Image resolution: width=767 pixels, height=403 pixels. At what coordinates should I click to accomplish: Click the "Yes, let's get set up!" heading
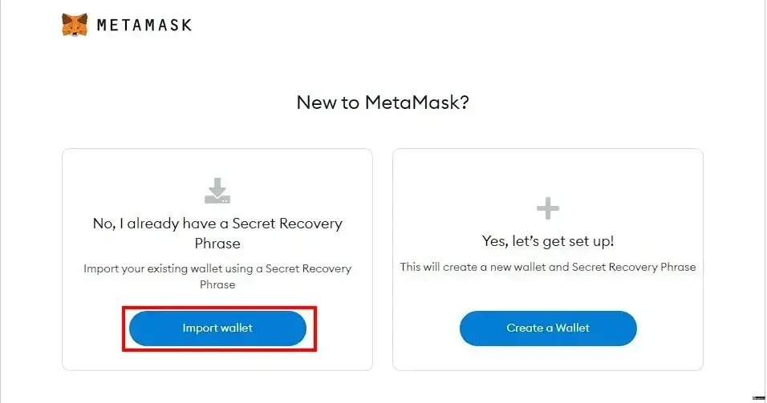pos(548,241)
